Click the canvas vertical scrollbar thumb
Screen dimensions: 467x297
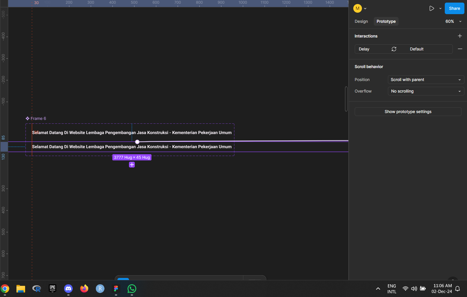click(346, 99)
